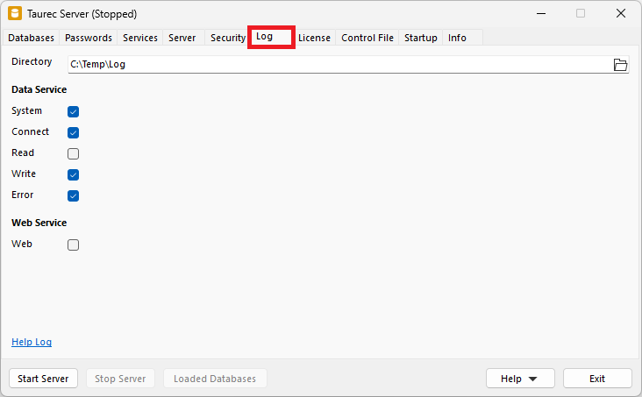This screenshot has width=642, height=397.
Task: Select the Server tab
Action: pyautogui.click(x=182, y=38)
